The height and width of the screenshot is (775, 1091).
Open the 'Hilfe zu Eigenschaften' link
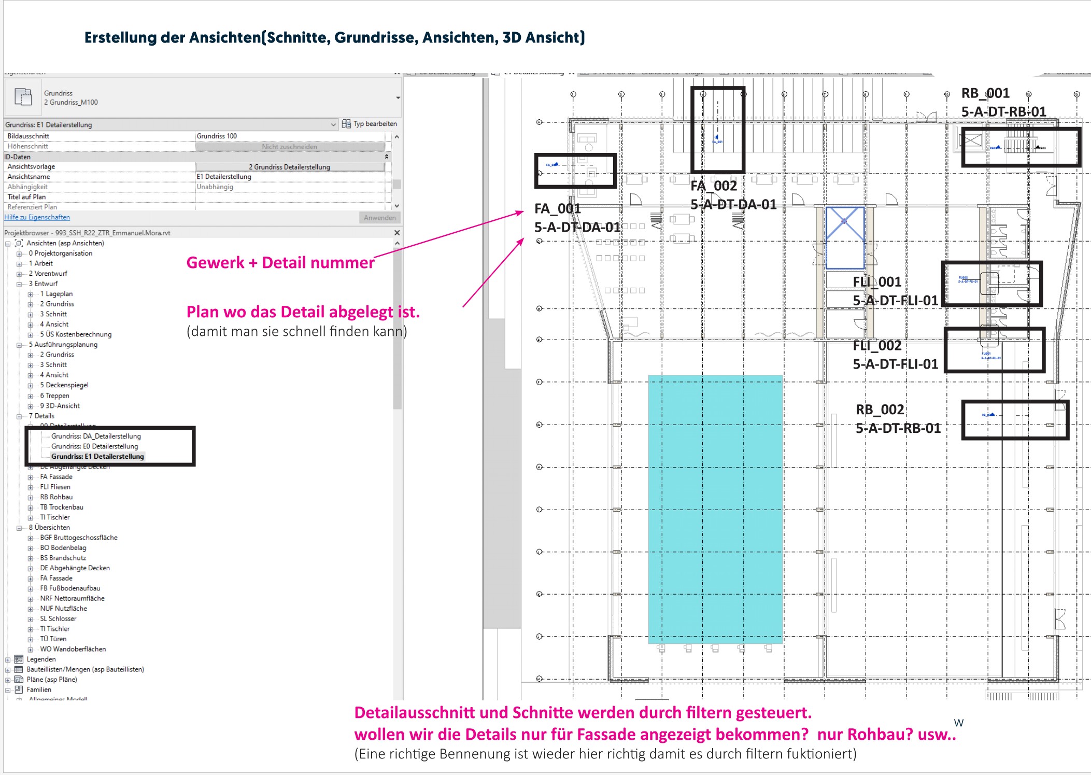(37, 217)
